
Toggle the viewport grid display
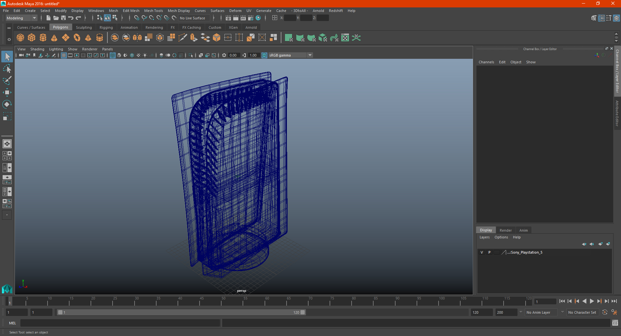point(64,55)
